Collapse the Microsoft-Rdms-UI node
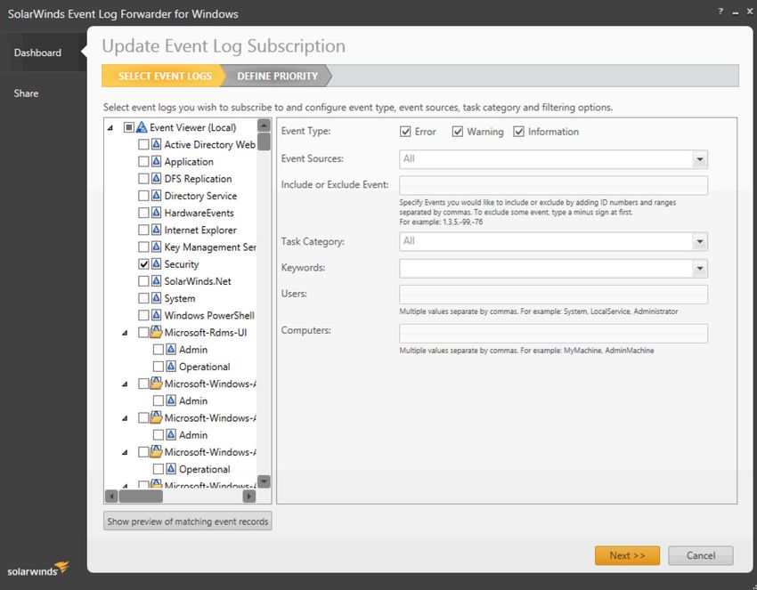The image size is (757, 590). pyautogui.click(x=125, y=333)
